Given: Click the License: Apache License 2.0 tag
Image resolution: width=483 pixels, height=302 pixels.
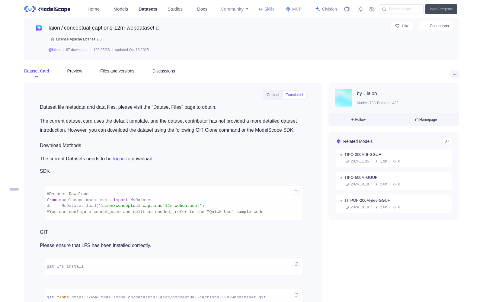Looking at the screenshot, I should click(x=76, y=39).
